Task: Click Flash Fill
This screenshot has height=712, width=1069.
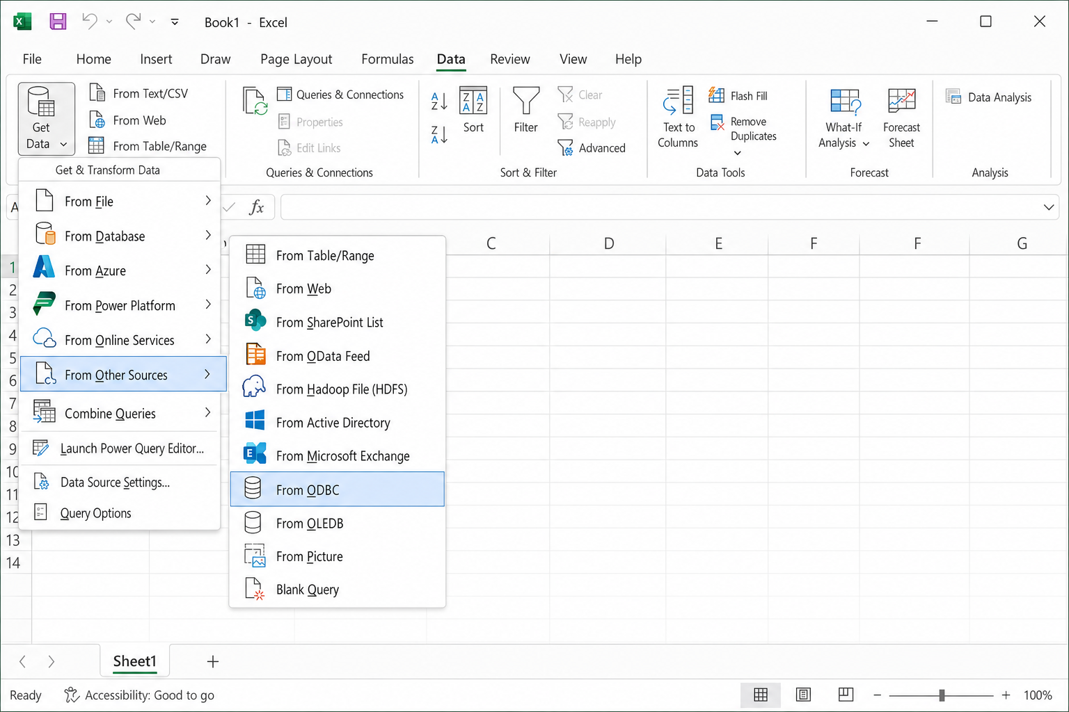Action: (x=738, y=95)
